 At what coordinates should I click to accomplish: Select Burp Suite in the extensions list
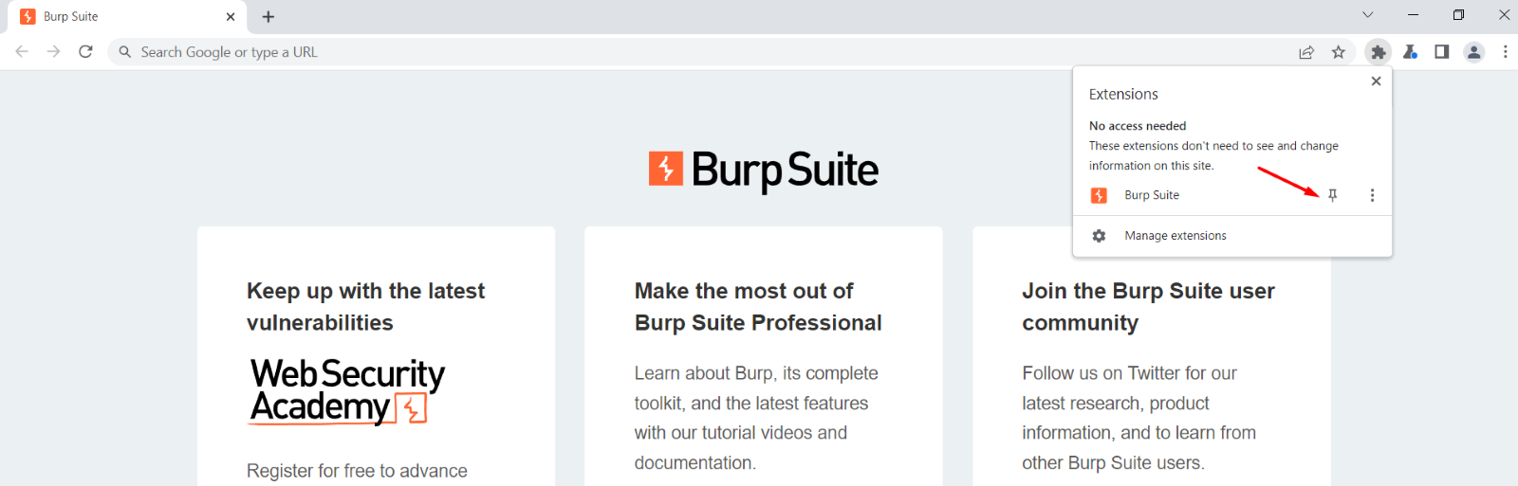[1152, 195]
